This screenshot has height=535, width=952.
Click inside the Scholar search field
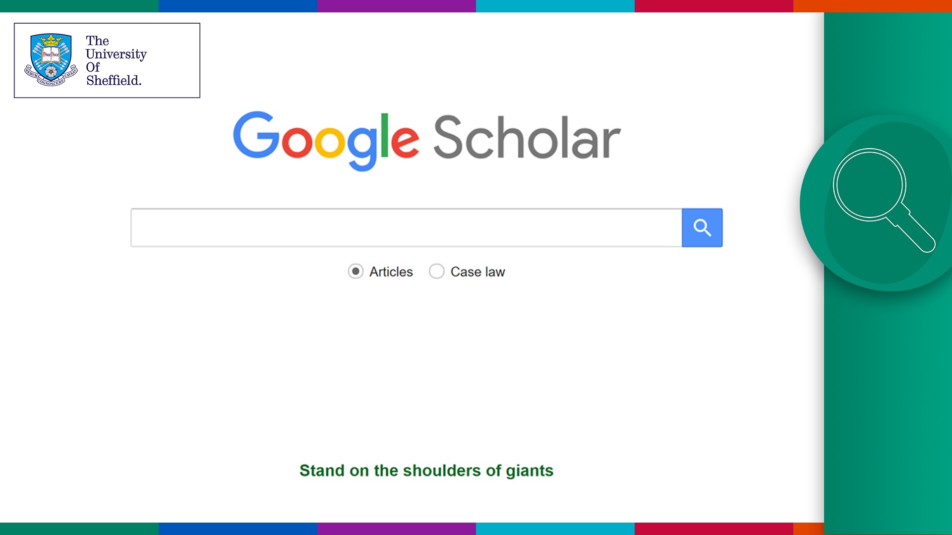406,227
